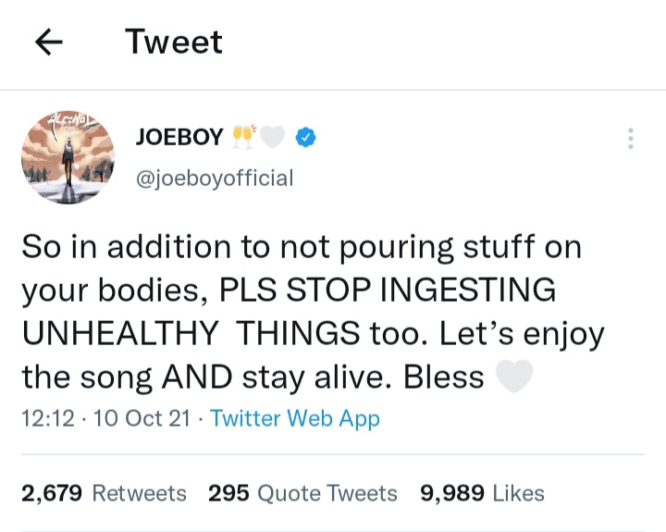Click 'PLS STOP INGESTING' in the tweet text
This screenshot has width=666, height=532.
click(388, 291)
